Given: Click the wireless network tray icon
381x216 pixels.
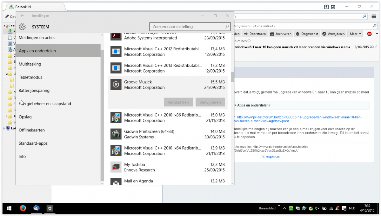Looking at the screenshot, I should click(x=331, y=208).
